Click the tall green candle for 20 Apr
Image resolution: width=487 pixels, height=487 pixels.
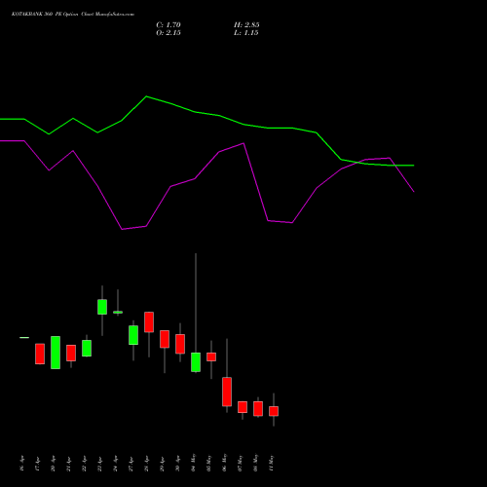pyautogui.click(x=56, y=353)
